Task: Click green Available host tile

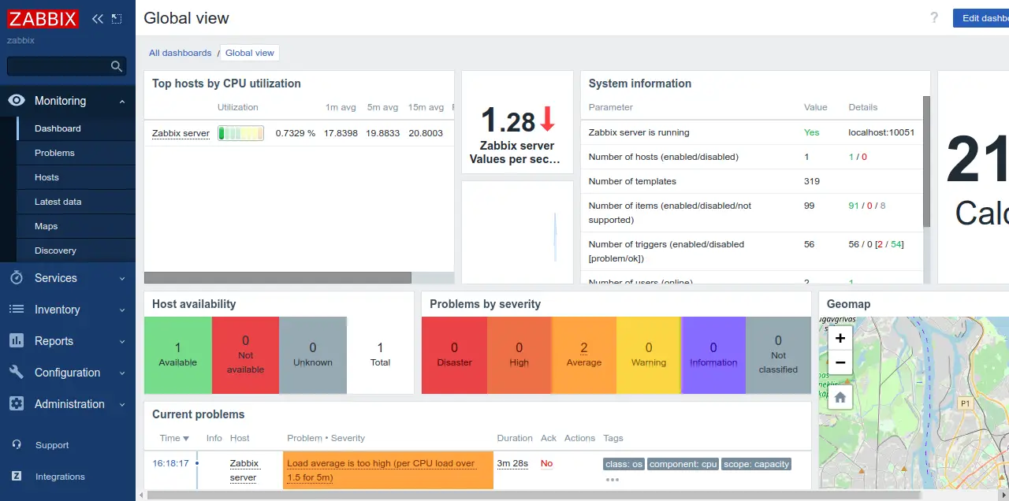Action: pos(178,355)
